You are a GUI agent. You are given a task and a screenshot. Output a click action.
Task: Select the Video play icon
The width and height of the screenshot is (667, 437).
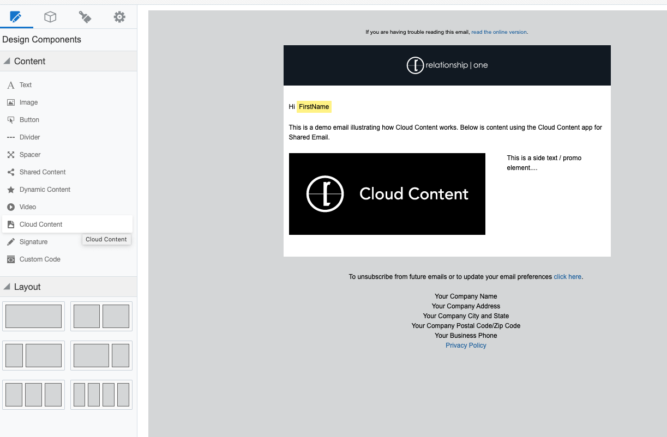(11, 207)
